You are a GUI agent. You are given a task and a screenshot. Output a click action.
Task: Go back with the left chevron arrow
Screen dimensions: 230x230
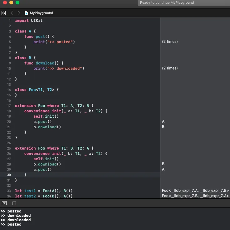click(12, 13)
